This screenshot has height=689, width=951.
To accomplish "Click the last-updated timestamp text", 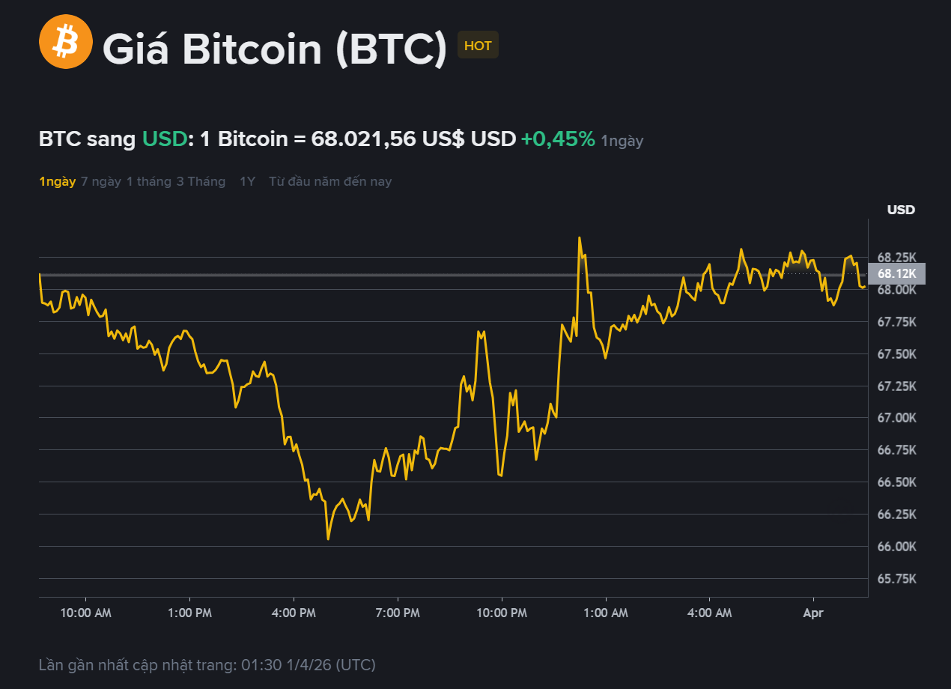I will point(207,665).
